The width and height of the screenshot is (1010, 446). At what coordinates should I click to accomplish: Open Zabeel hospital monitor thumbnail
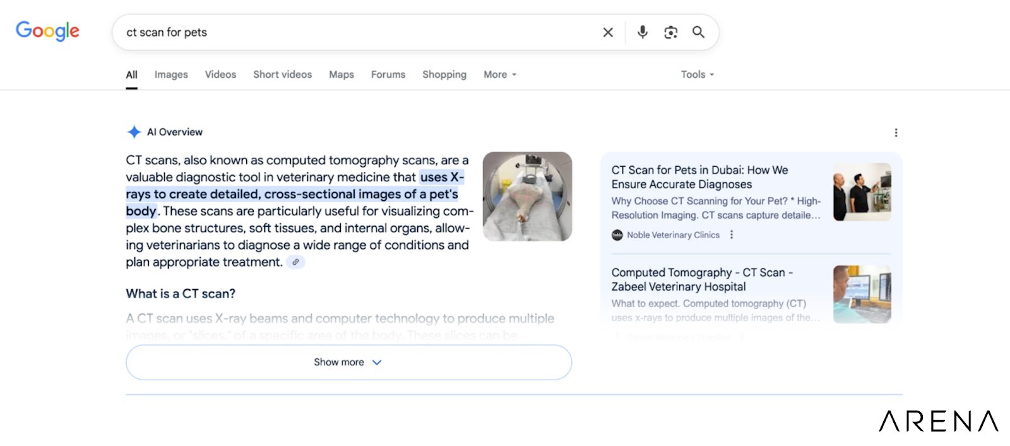(x=862, y=294)
